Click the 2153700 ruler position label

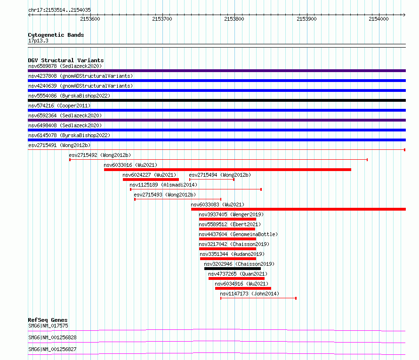[x=162, y=19]
